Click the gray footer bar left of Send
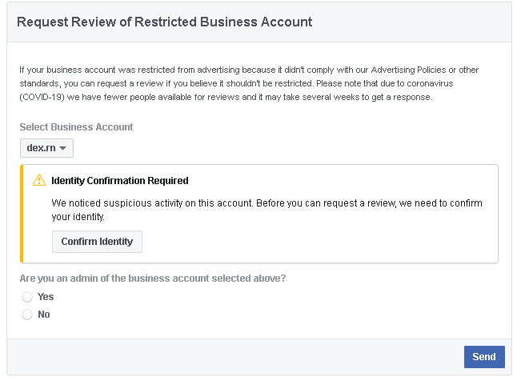 pos(232,357)
